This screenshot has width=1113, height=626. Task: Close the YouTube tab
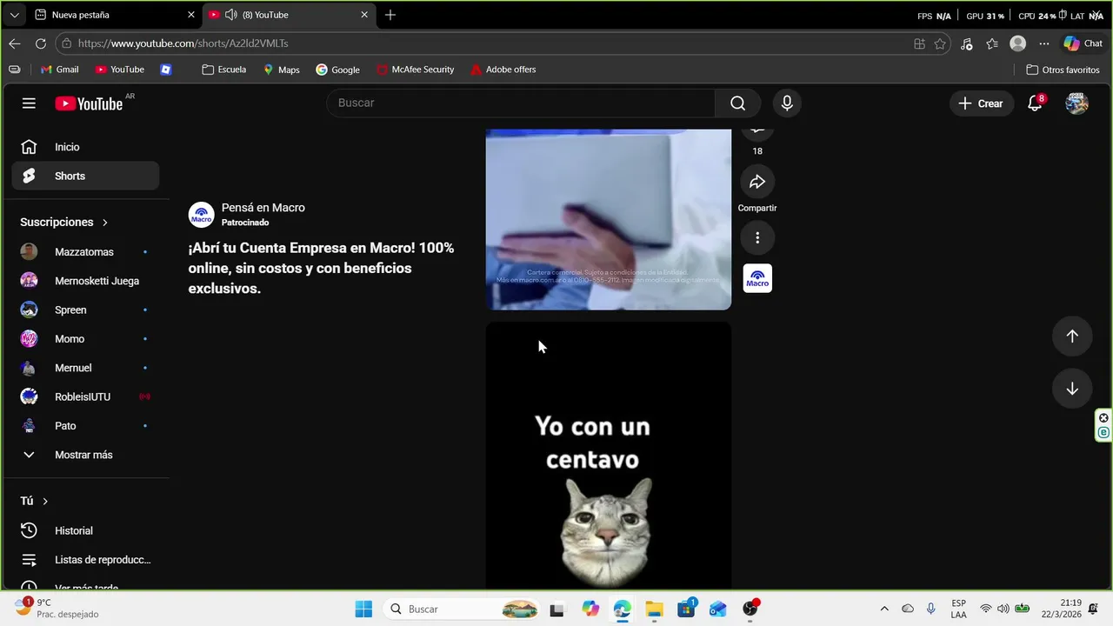[364, 15]
